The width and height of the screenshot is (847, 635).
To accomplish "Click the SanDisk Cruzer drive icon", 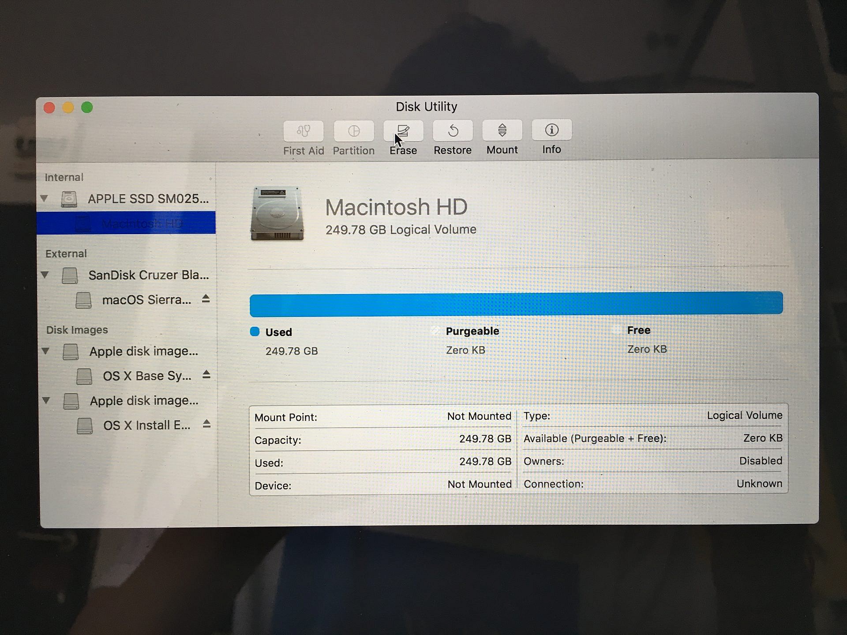I will (70, 275).
